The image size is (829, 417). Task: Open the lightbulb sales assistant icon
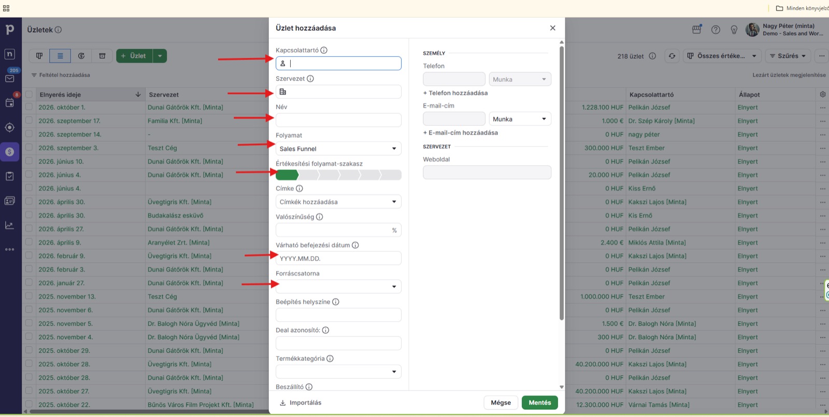pos(734,29)
